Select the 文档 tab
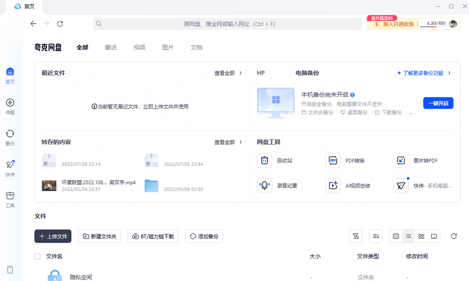469x281 pixels. [197, 47]
